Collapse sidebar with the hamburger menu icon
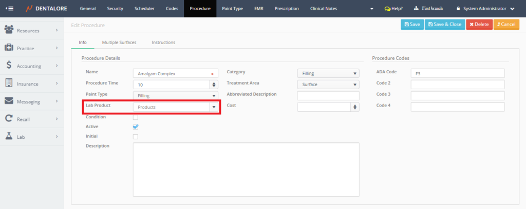 (x=9, y=9)
